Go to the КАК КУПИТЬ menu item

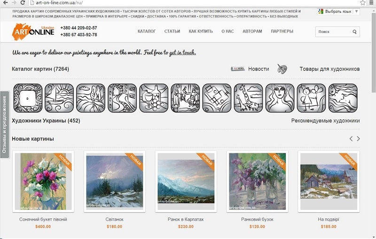[201, 31]
